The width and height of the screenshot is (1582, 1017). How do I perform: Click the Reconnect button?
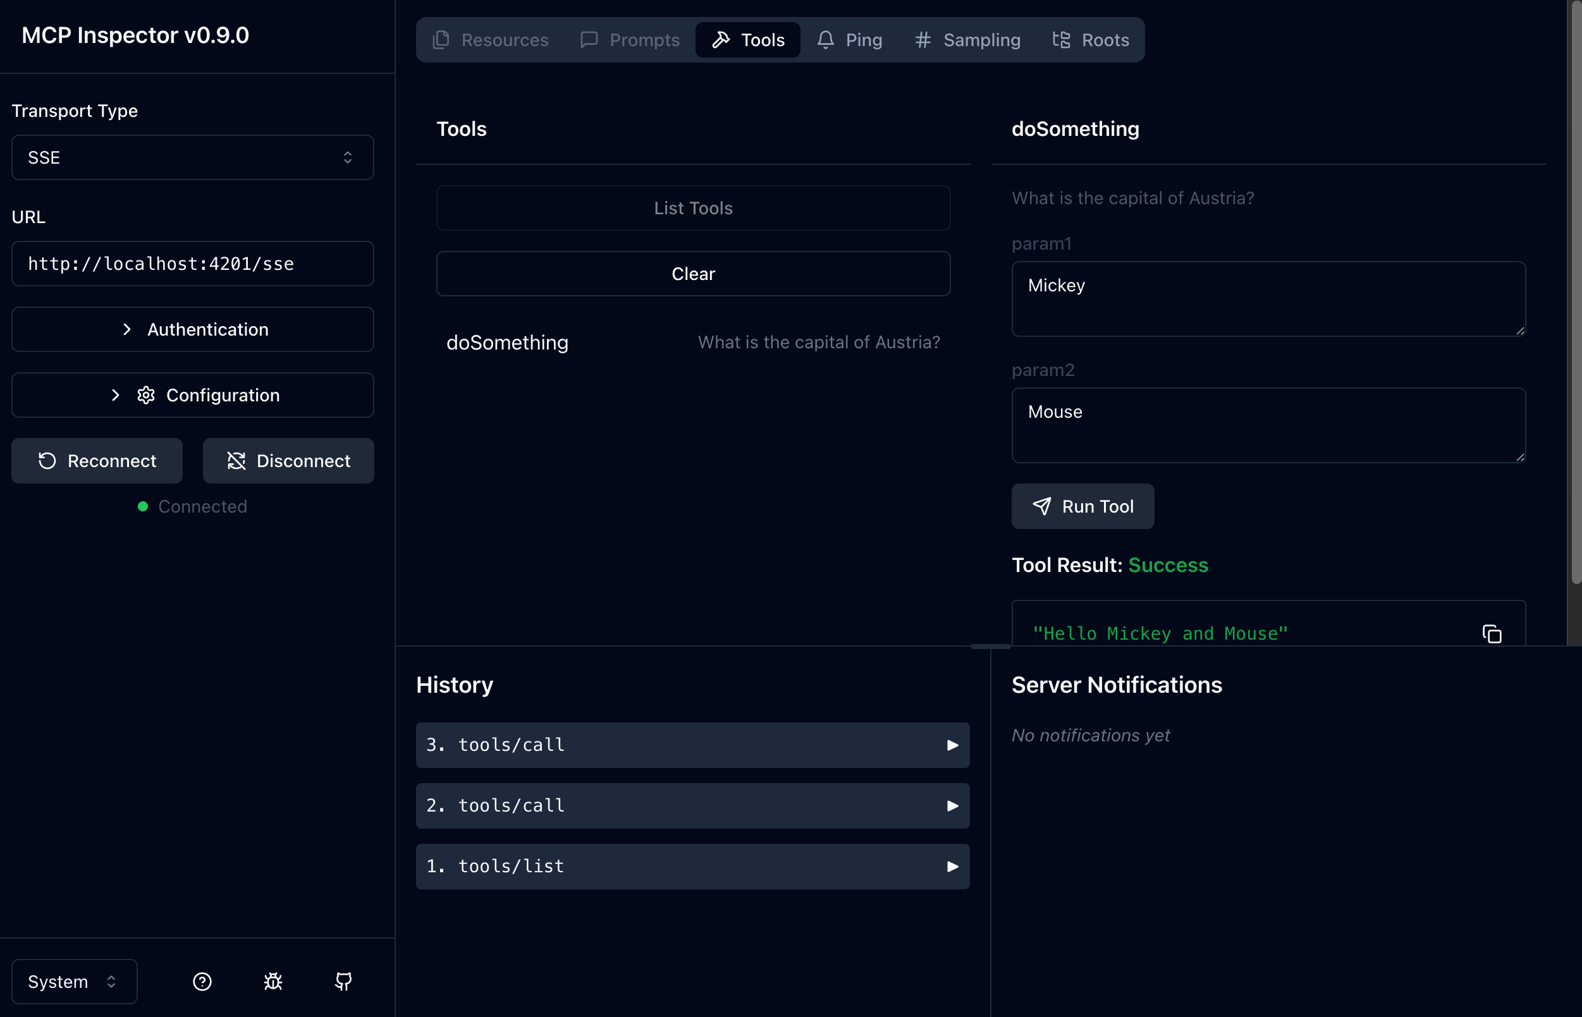97,461
